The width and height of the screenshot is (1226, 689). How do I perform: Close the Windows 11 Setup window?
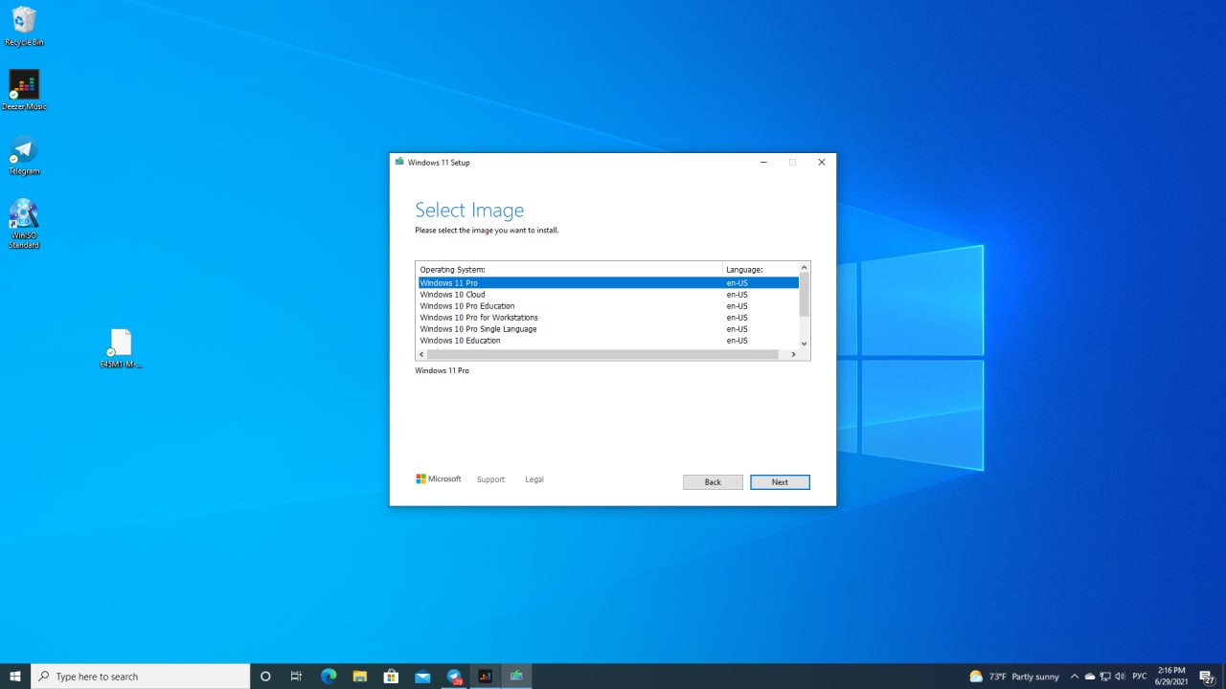(x=821, y=163)
